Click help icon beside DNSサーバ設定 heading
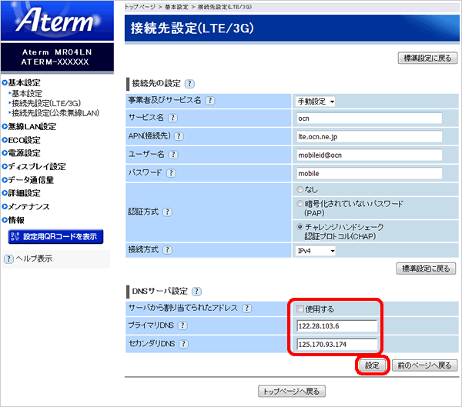The width and height of the screenshot is (462, 407). [x=196, y=292]
